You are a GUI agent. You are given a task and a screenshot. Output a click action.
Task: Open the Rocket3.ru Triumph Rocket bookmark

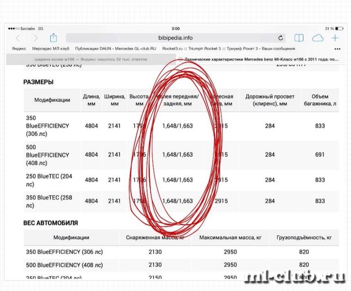(229, 48)
